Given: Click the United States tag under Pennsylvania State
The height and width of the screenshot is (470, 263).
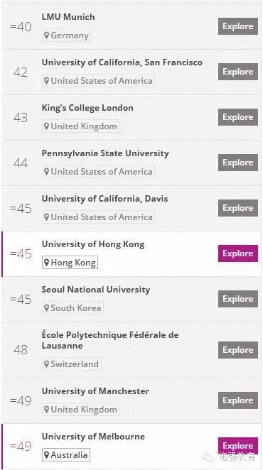Looking at the screenshot, I should click(98, 172).
